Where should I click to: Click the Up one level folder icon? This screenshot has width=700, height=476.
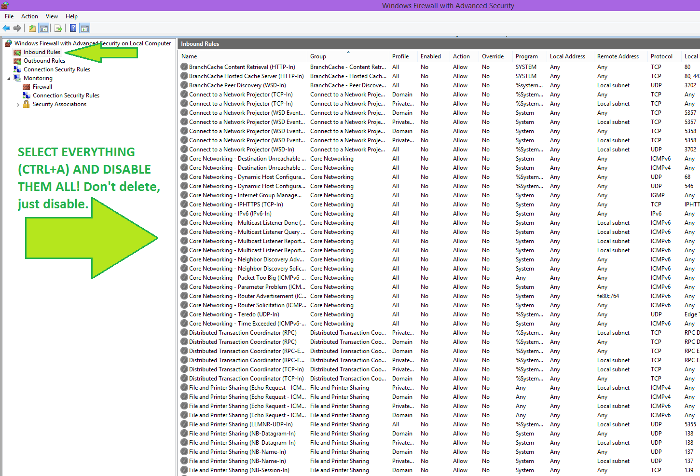pos(32,28)
